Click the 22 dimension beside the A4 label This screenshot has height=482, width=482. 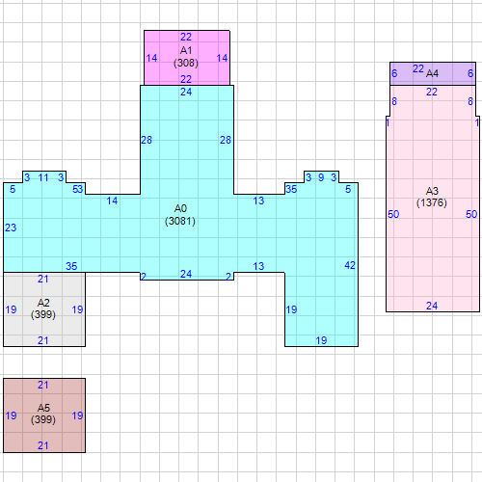[418, 69]
